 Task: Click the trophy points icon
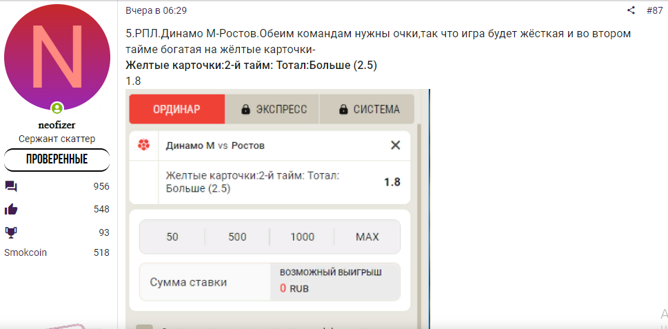point(11,232)
